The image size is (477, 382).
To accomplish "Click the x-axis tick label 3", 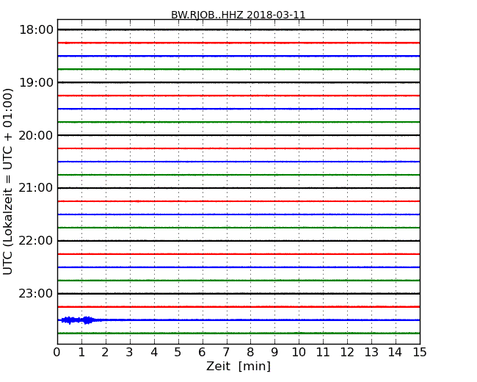I will point(130,353).
